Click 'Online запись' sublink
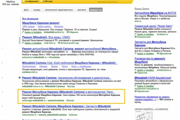180x120 pixels. point(44,26)
